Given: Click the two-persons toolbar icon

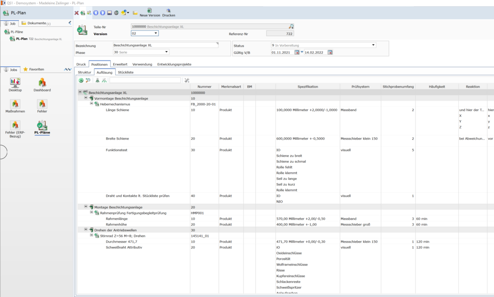Looking at the screenshot, I should coord(89,13).
